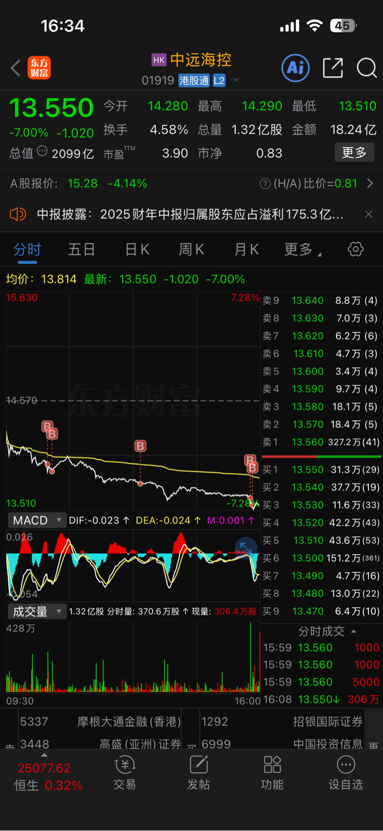Viewport: 383px width, 831px height.
Task: Tap the 均价 13.814 value
Action: pos(59,279)
